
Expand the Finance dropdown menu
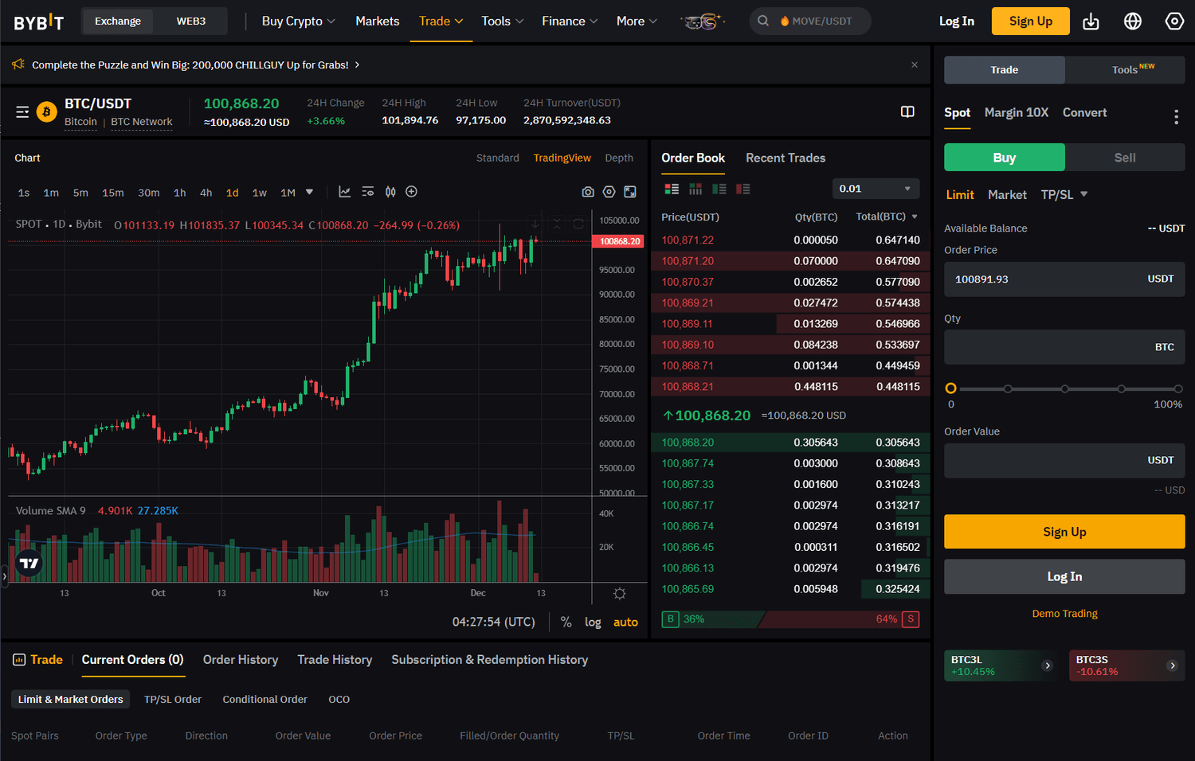click(x=570, y=21)
